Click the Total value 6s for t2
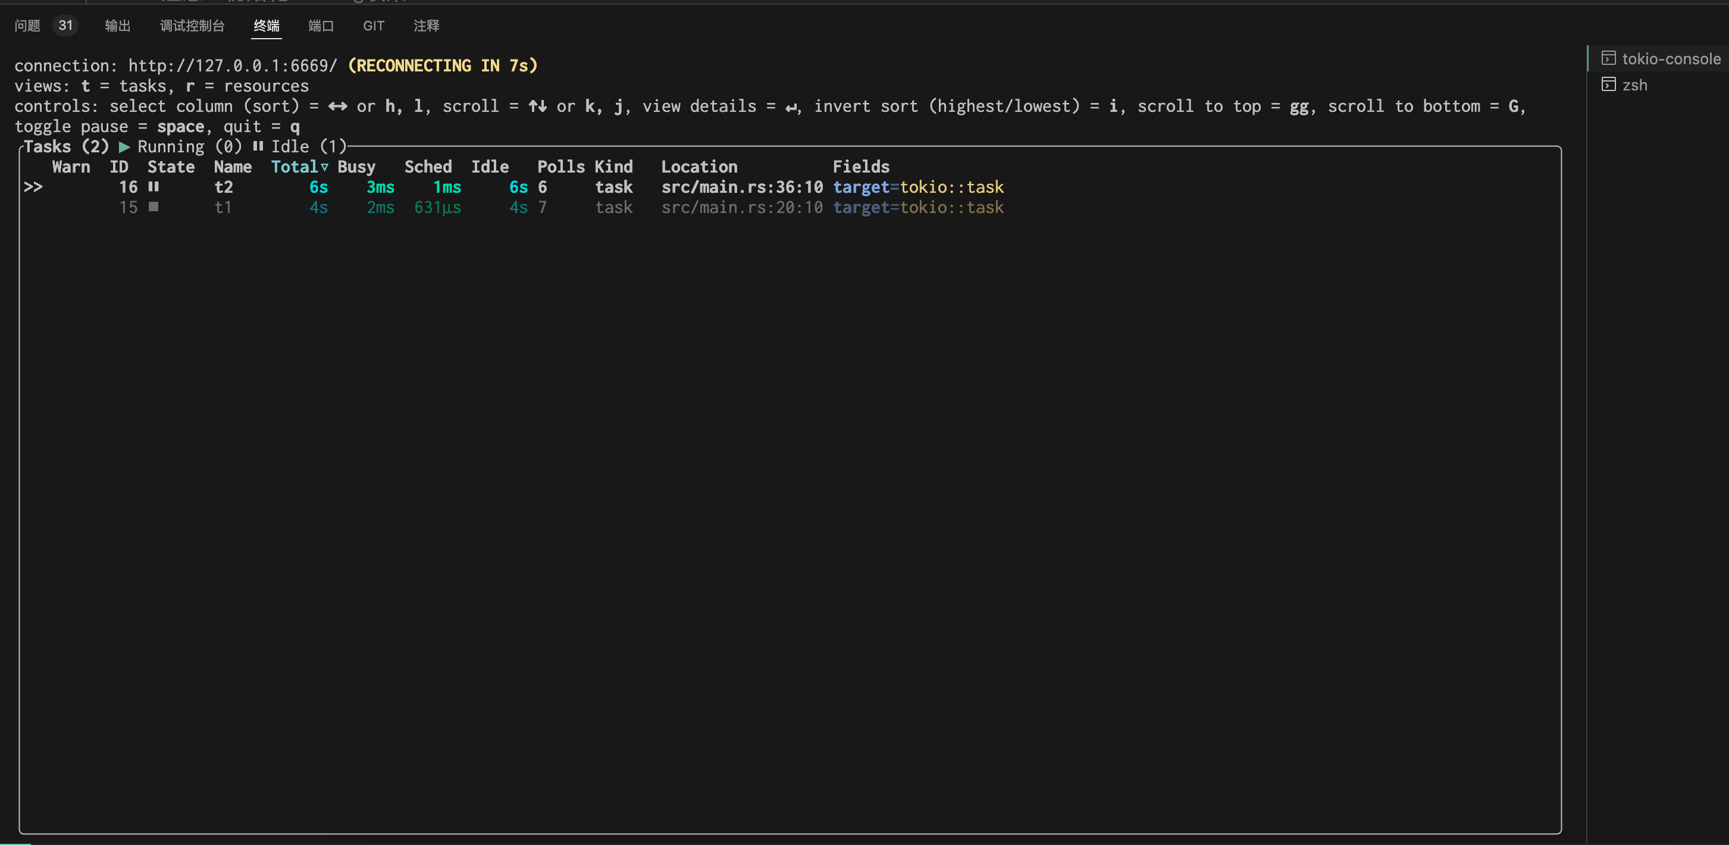The width and height of the screenshot is (1729, 845). coord(319,187)
